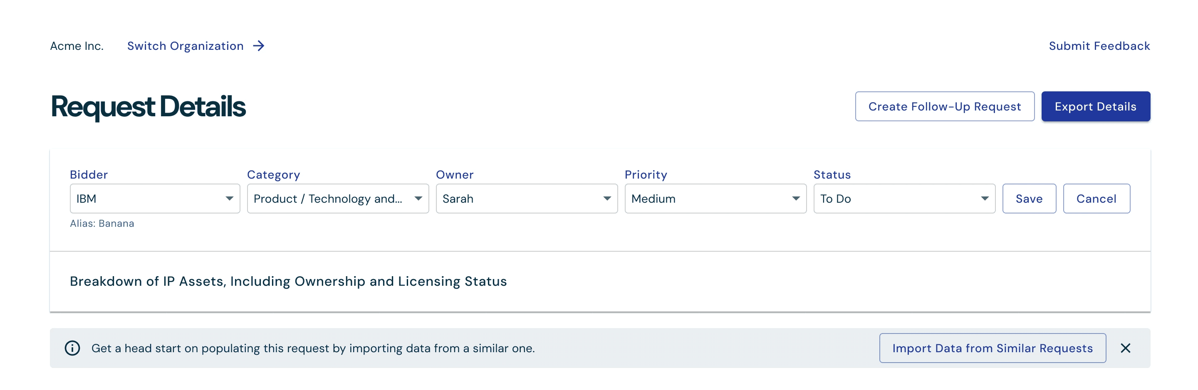
Task: Click the Save button
Action: pyautogui.click(x=1029, y=199)
